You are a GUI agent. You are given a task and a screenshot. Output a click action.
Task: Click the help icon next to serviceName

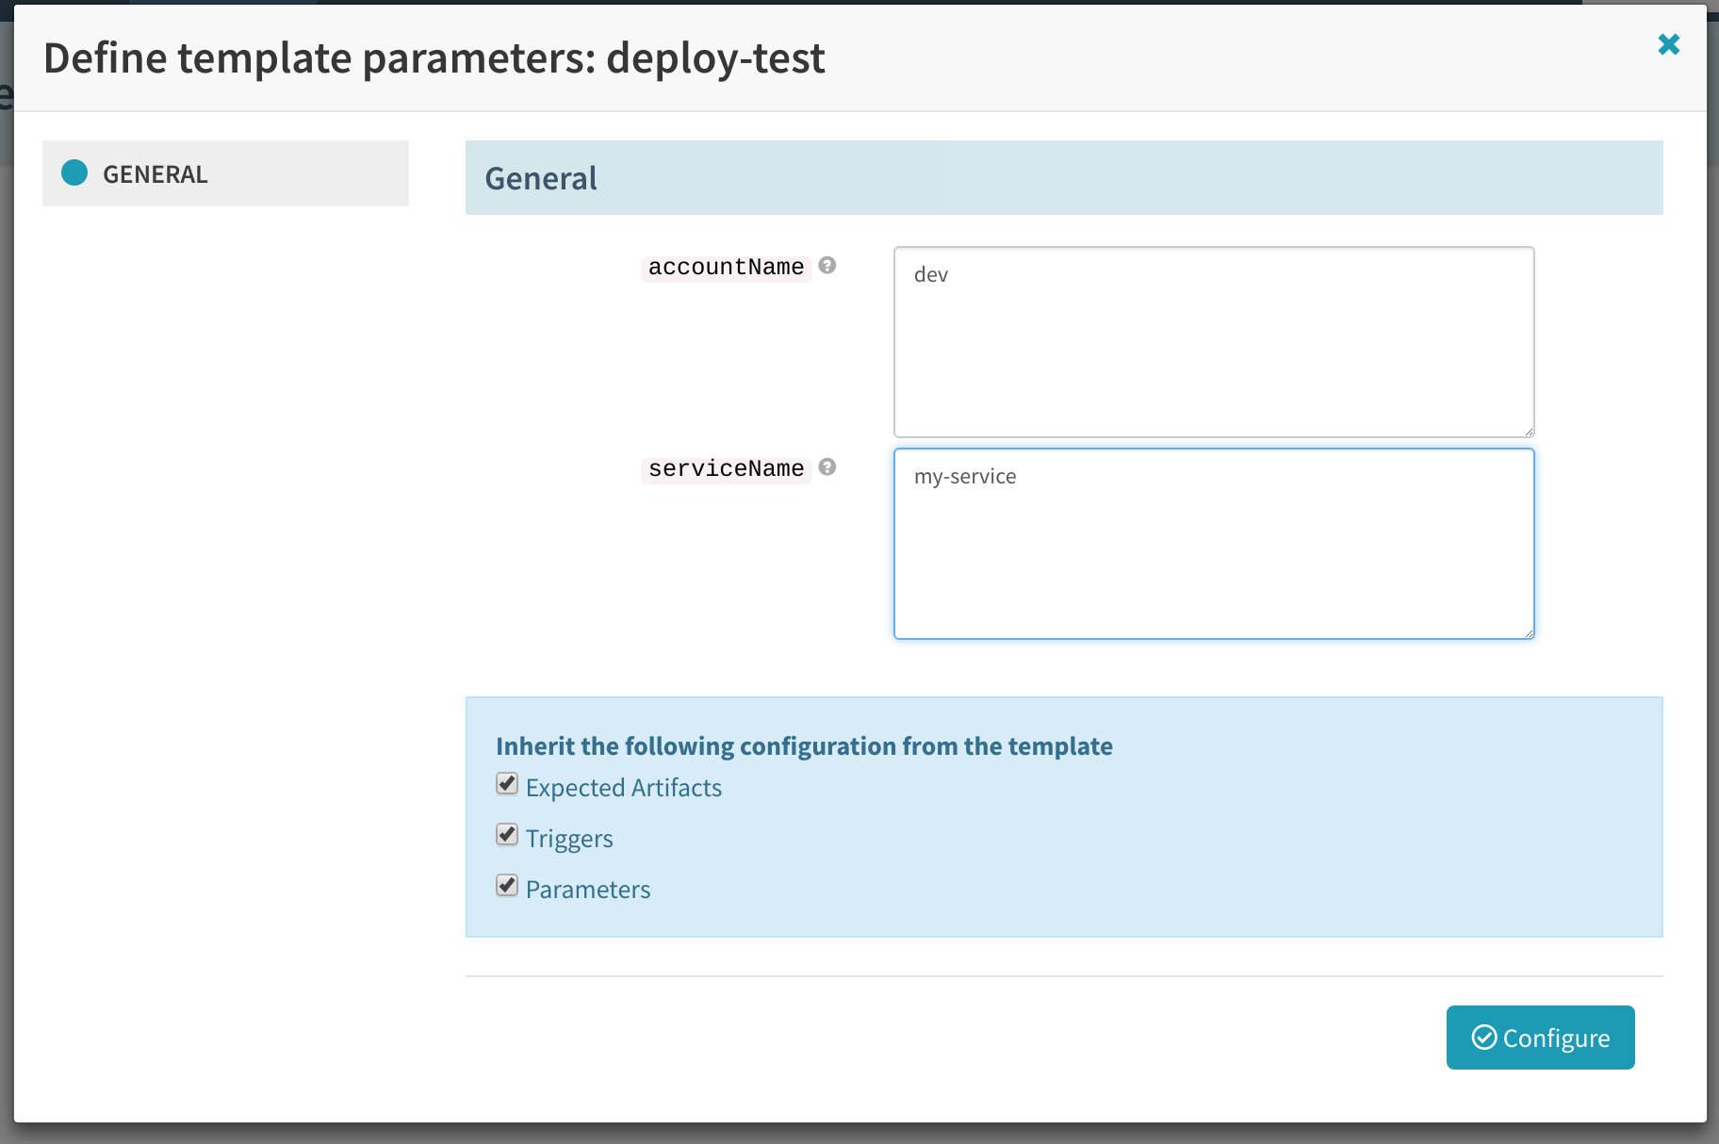827,467
